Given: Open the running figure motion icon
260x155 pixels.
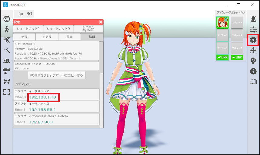Looking at the screenshot, I should 7,40.
